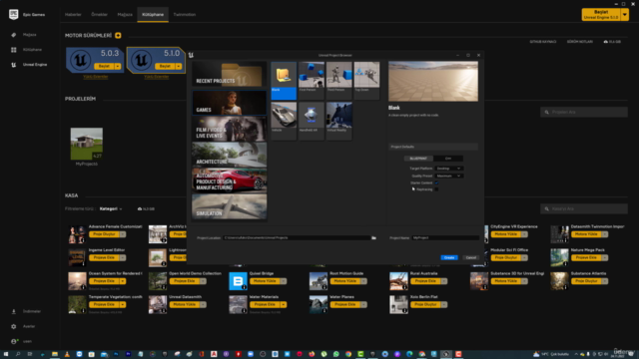Switch to the Twinmotion tab
The height and width of the screenshot is (359, 639).
(x=184, y=15)
